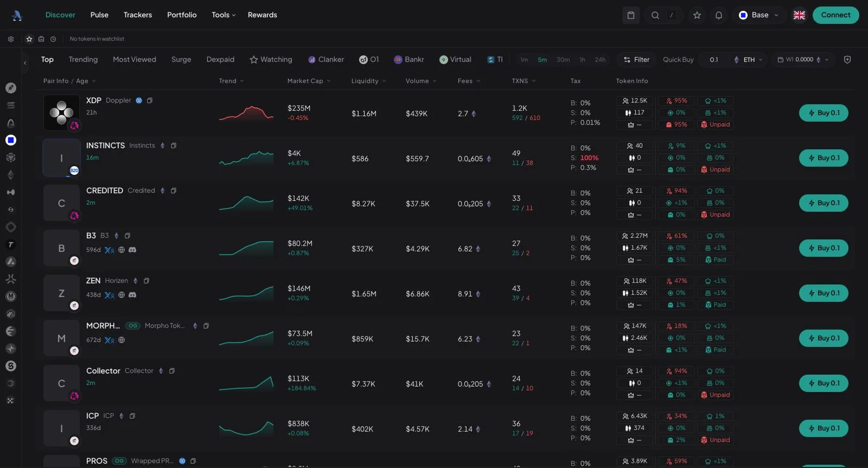
Task: Sort by Liquidity column
Action: (x=368, y=81)
